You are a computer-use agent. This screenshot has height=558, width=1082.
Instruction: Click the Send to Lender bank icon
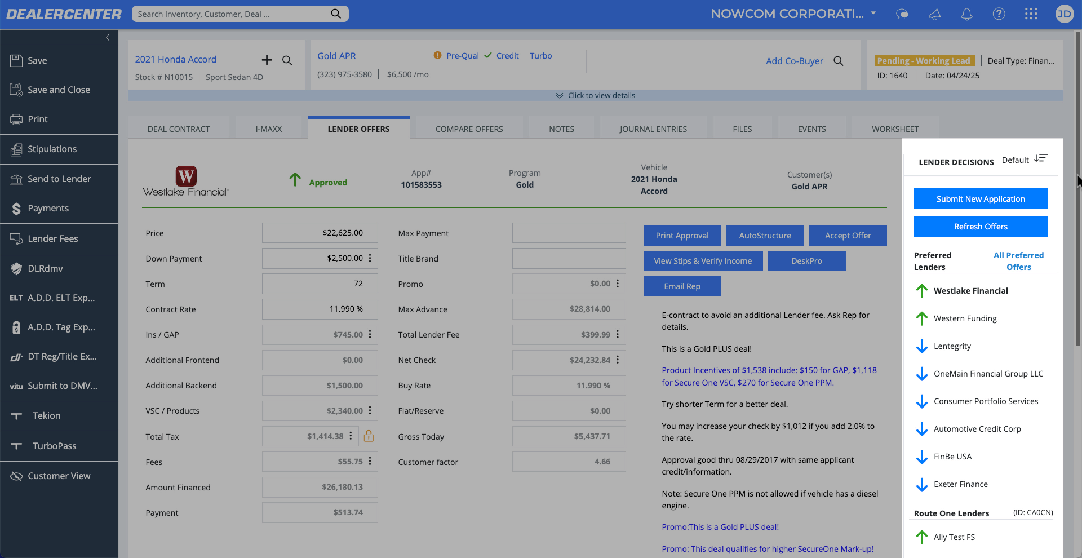point(16,179)
